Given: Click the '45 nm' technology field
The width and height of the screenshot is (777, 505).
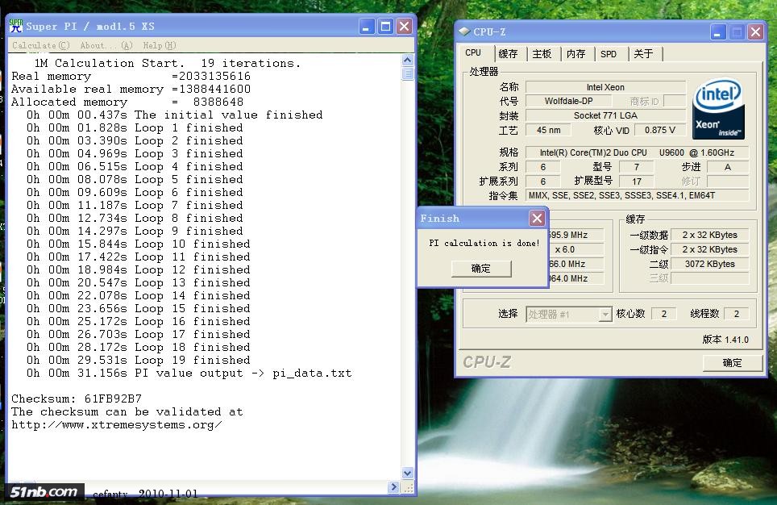Looking at the screenshot, I should [549, 130].
